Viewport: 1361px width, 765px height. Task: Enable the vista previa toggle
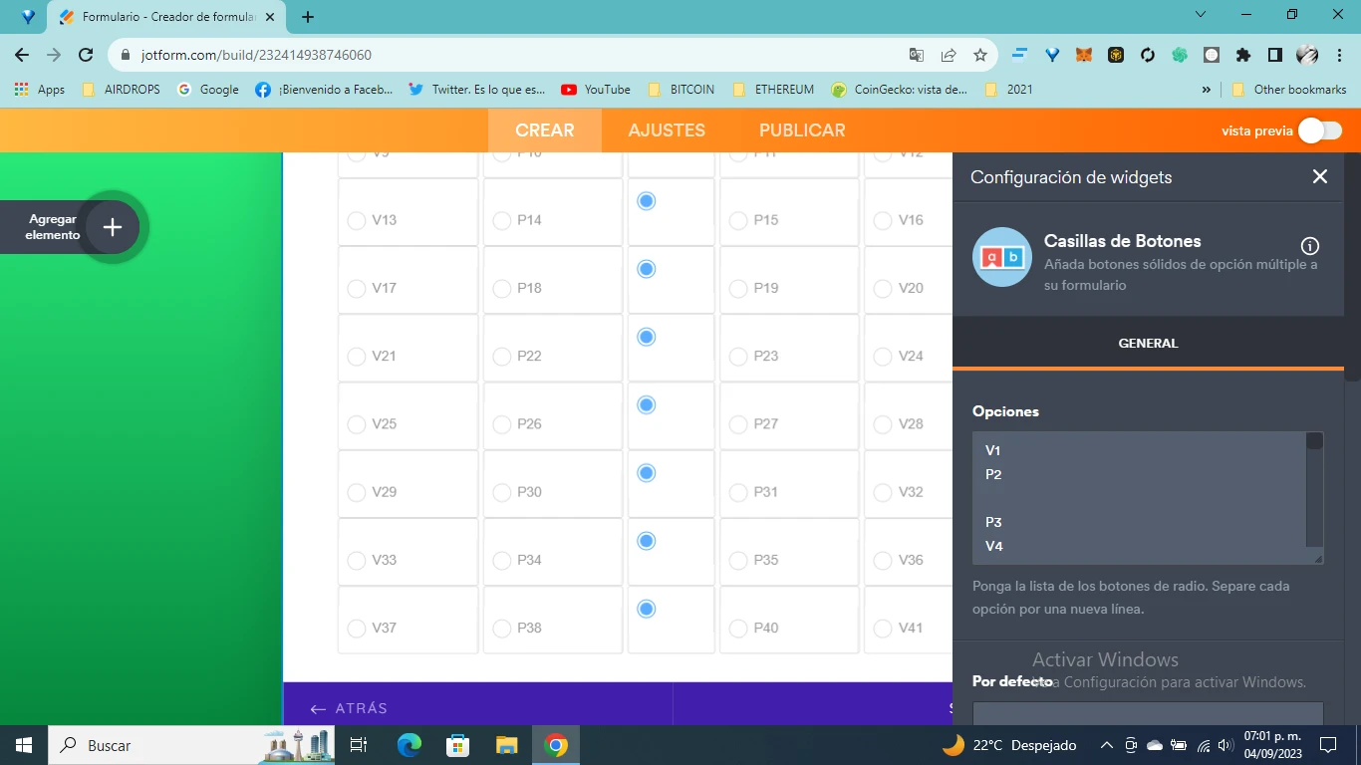pyautogui.click(x=1320, y=129)
